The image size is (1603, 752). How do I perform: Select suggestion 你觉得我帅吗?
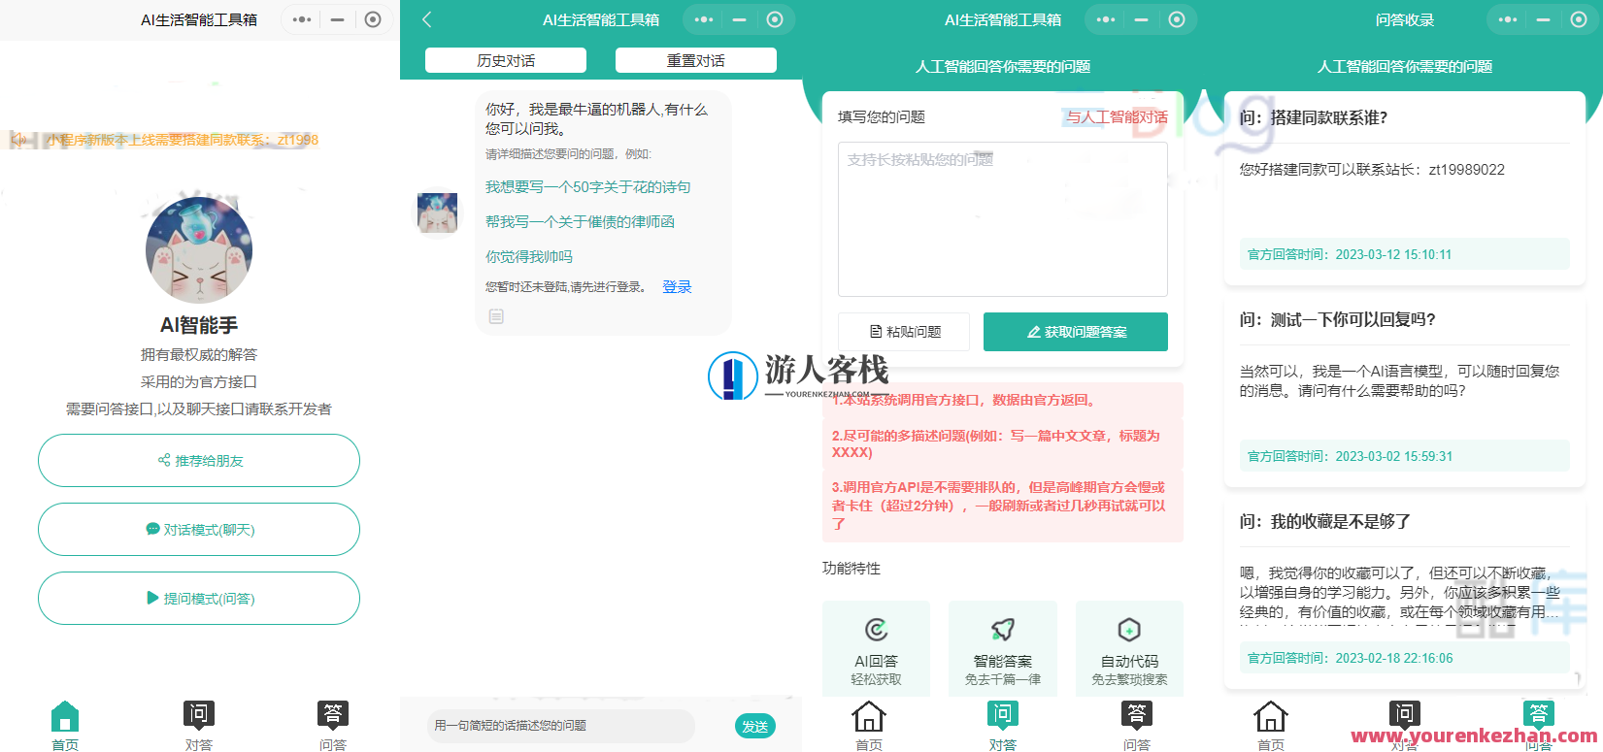pyautogui.click(x=529, y=257)
